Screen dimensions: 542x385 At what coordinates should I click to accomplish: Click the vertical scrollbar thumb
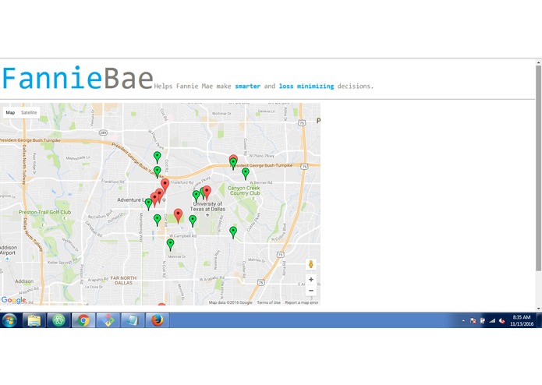click(539, 168)
